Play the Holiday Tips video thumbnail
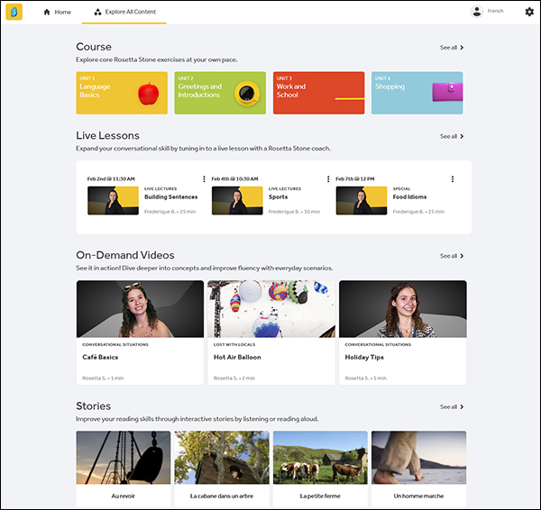The image size is (541, 510). (403, 309)
